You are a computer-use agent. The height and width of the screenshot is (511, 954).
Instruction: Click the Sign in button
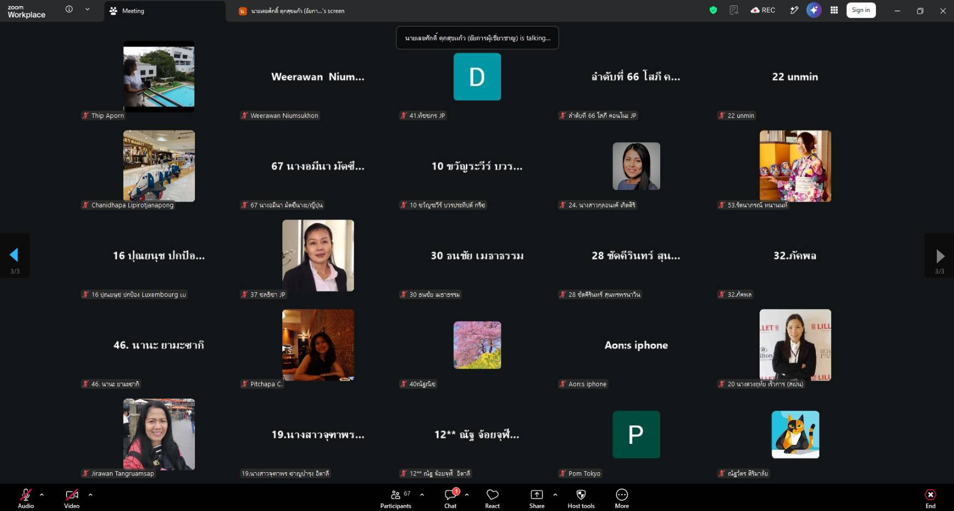(861, 10)
